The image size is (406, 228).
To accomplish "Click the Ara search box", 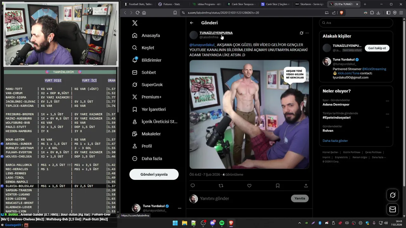I will coord(356,23).
